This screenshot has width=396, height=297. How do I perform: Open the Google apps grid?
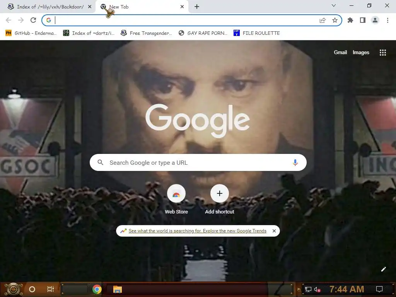(x=382, y=52)
